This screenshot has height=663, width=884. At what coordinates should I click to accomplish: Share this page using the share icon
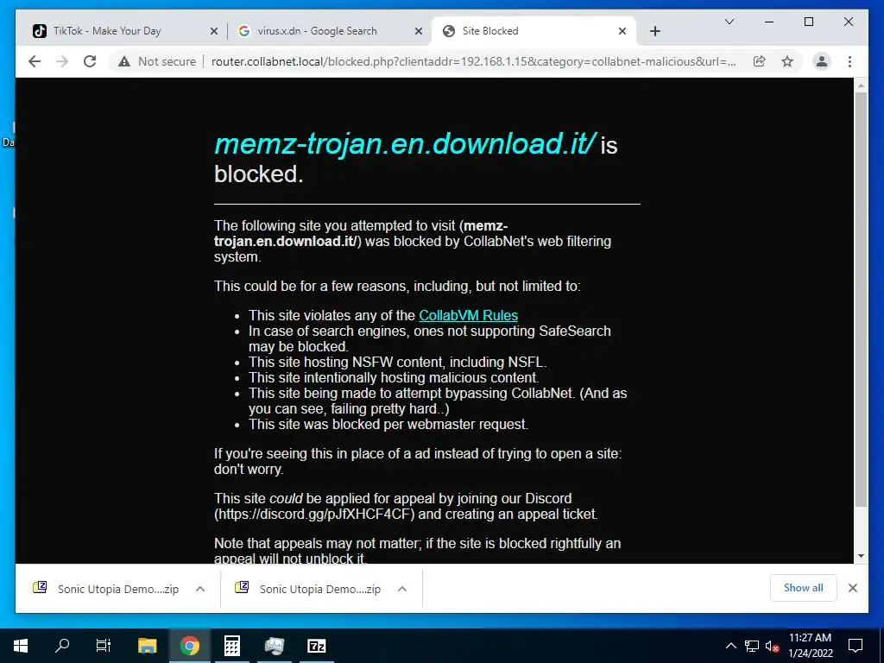coord(760,61)
